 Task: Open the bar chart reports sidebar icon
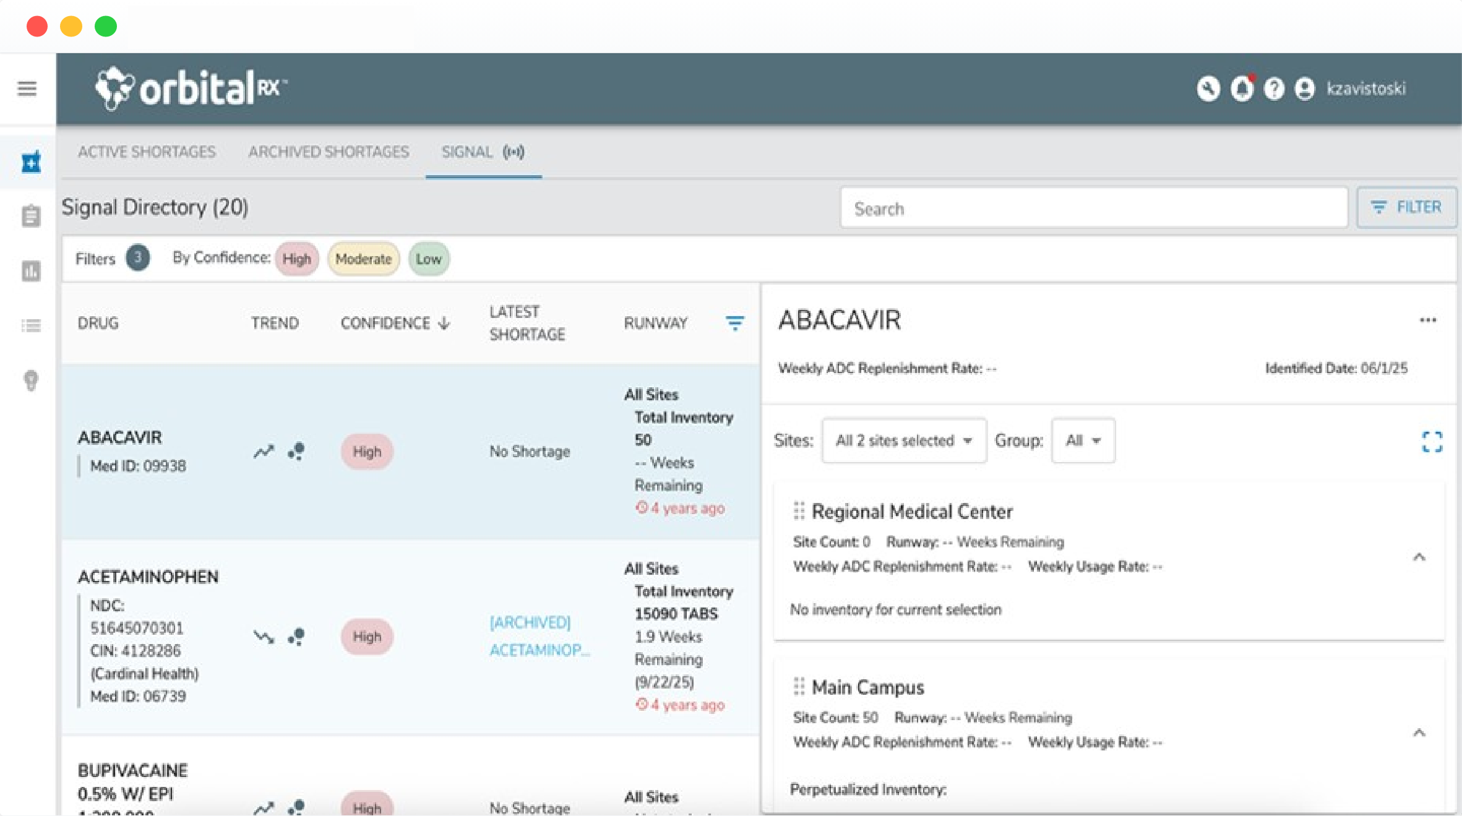pos(31,270)
